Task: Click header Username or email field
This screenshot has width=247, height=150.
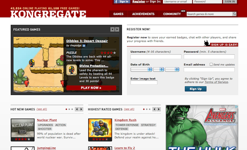Action: 178,2
